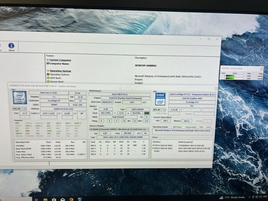Viewport: 268px width, 201px height.
Task: Open the weather widget showing 11°C
Action: tap(232, 198)
